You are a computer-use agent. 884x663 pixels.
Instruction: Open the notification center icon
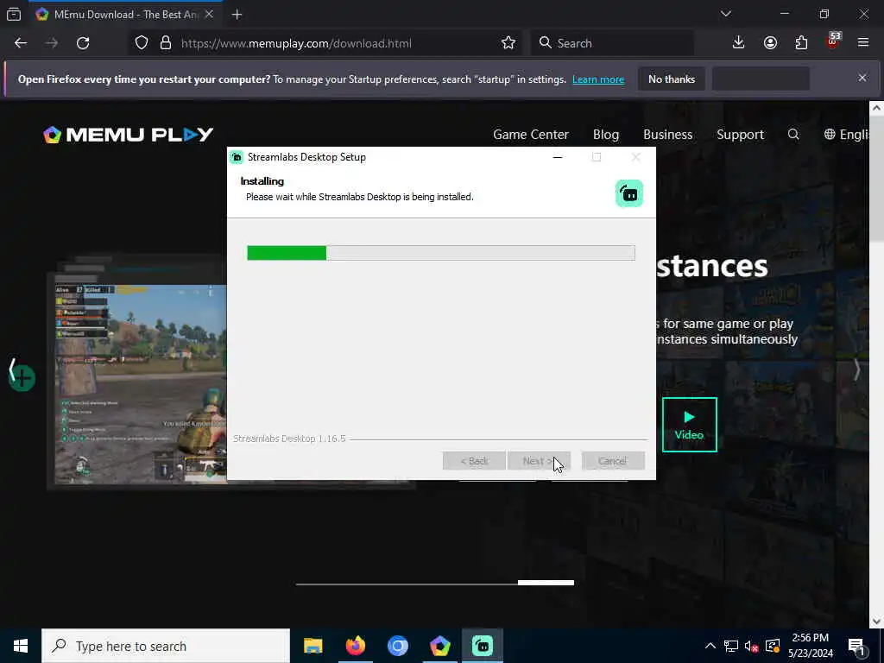857,647
